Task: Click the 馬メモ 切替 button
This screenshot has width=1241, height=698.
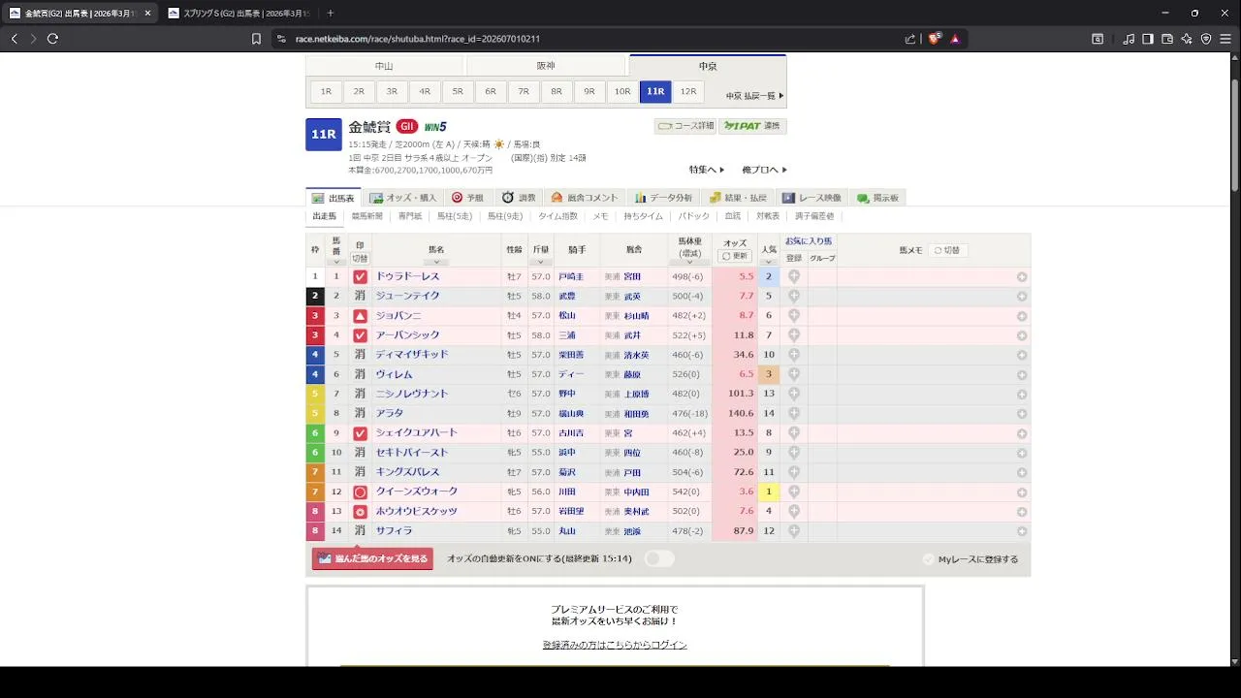Action: coord(947,250)
